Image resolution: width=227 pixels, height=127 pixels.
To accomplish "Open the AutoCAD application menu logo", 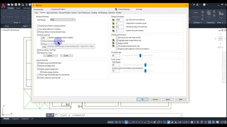I will point(3,6).
